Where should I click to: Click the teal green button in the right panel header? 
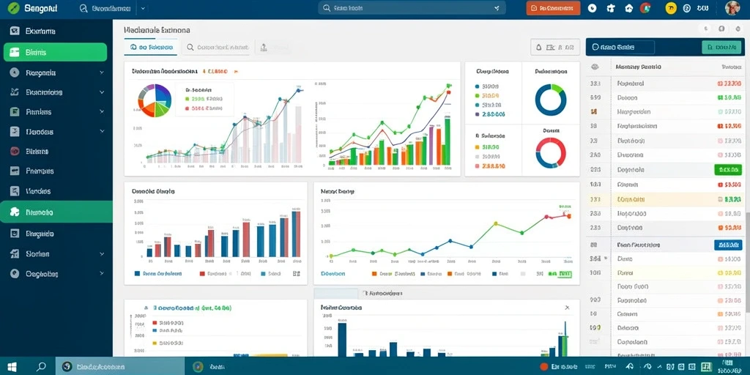click(x=721, y=47)
